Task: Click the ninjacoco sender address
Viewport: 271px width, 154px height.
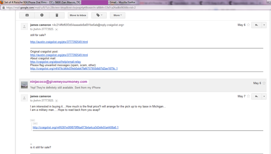Action: [59, 82]
